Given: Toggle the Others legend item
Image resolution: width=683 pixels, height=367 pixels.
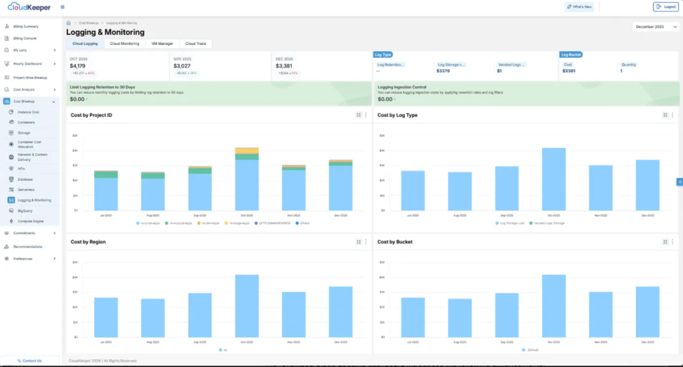Looking at the screenshot, I should tap(302, 223).
